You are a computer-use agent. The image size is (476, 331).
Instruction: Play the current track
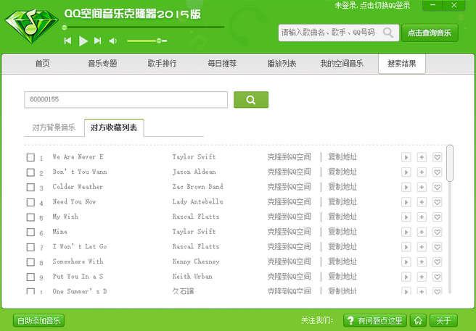tap(83, 41)
